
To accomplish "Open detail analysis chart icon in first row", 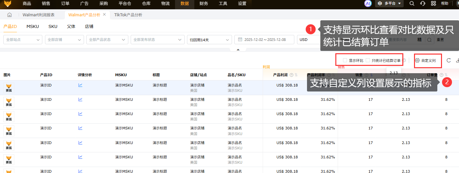I will 80,85.
